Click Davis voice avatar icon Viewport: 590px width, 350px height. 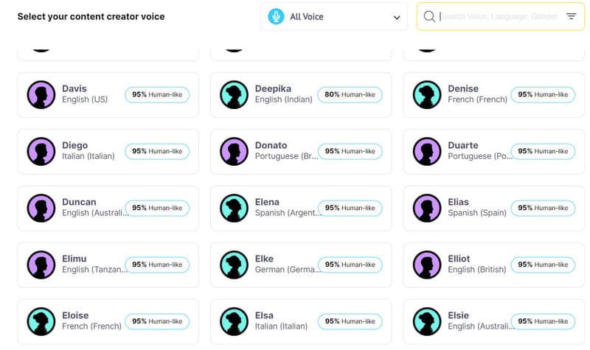41,94
